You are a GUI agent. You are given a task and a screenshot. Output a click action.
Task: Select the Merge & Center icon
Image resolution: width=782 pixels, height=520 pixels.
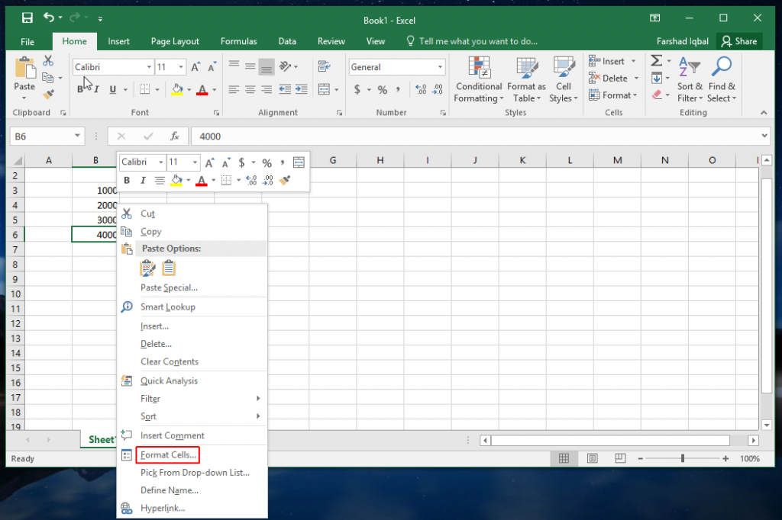click(x=324, y=89)
